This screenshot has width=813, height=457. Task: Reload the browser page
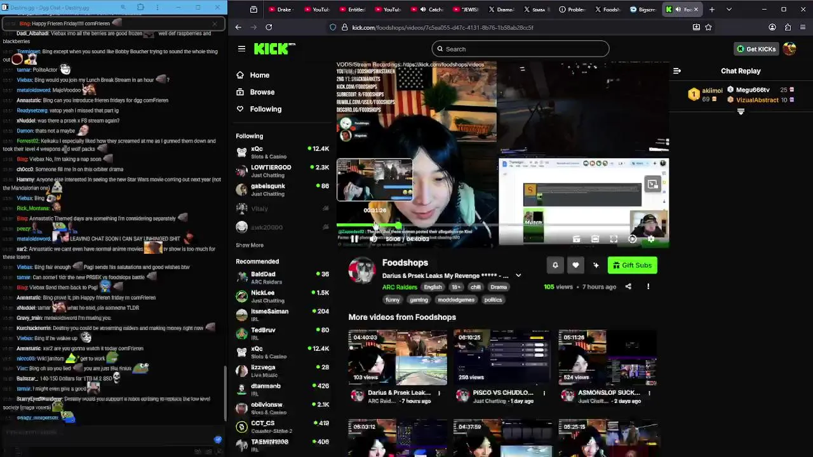(x=269, y=27)
